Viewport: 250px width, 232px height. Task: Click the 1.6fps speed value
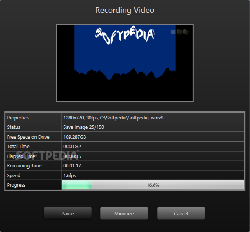pyautogui.click(x=70, y=175)
